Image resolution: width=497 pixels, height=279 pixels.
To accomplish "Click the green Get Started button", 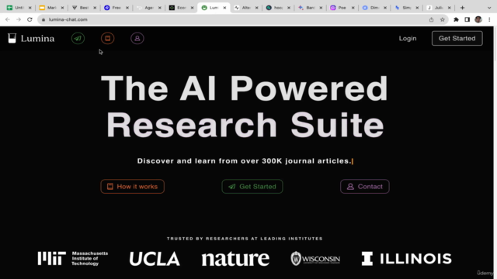I will (252, 187).
